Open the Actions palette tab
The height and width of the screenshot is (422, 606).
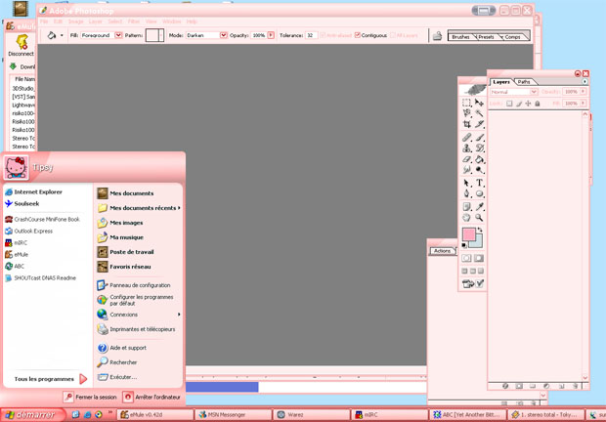[x=442, y=251]
